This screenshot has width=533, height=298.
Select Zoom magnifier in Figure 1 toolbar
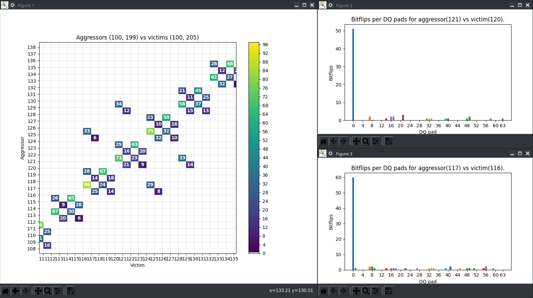click(48, 291)
